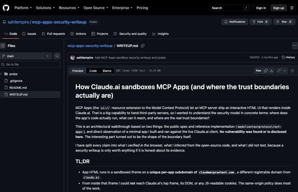Switch to the Actions tab
This screenshot has height=192, width=298.
pyautogui.click(x=78, y=34)
